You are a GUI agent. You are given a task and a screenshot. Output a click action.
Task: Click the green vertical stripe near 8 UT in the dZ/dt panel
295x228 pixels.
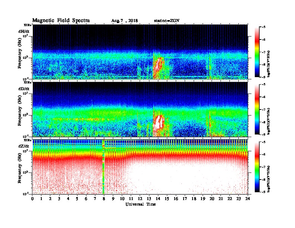[x=103, y=167]
